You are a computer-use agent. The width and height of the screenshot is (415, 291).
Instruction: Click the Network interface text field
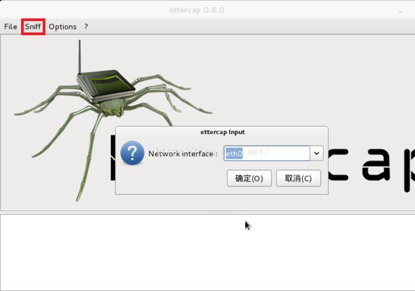coord(267,153)
